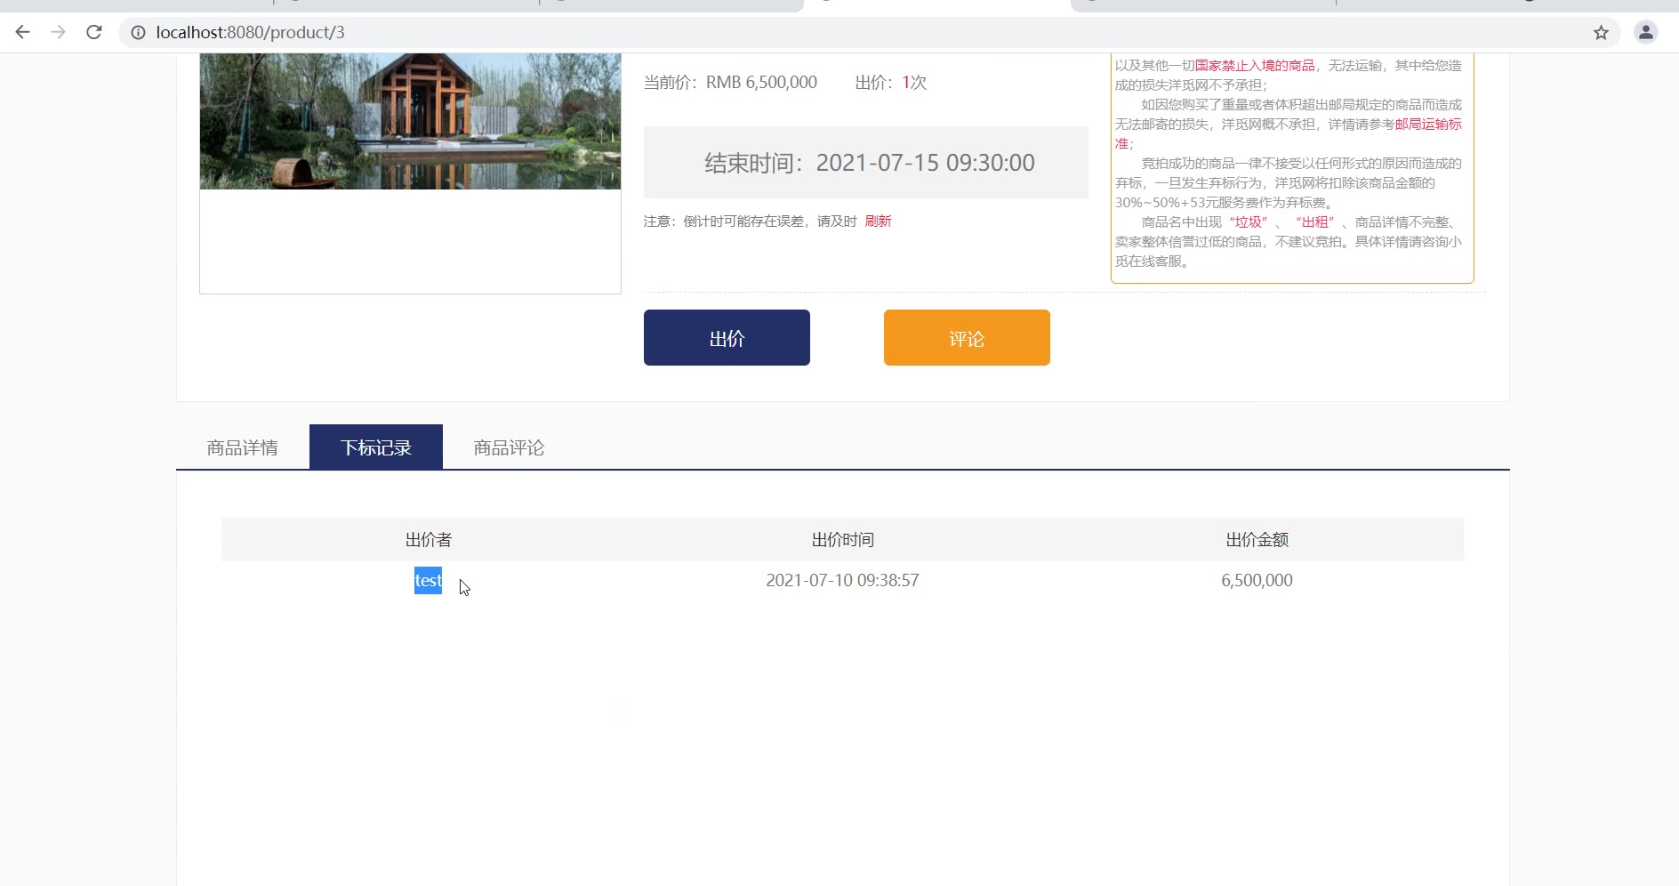Click bid amount 6,500,000 cell
The height and width of the screenshot is (886, 1679).
pyautogui.click(x=1257, y=580)
